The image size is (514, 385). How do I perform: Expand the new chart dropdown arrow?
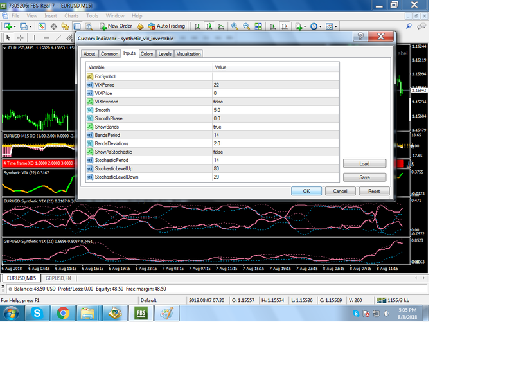click(15, 26)
